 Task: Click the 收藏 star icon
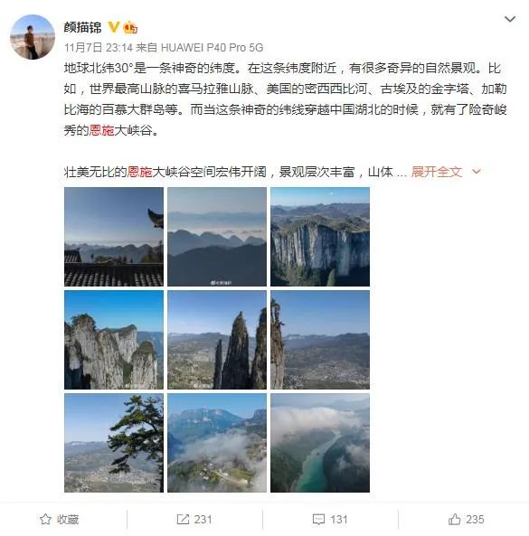coord(45,519)
